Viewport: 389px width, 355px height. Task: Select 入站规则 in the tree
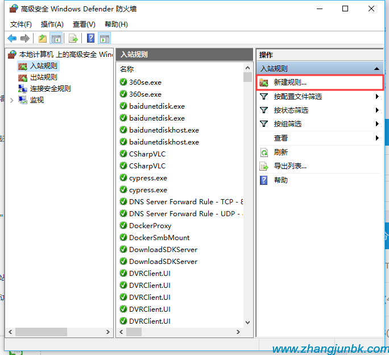44,66
